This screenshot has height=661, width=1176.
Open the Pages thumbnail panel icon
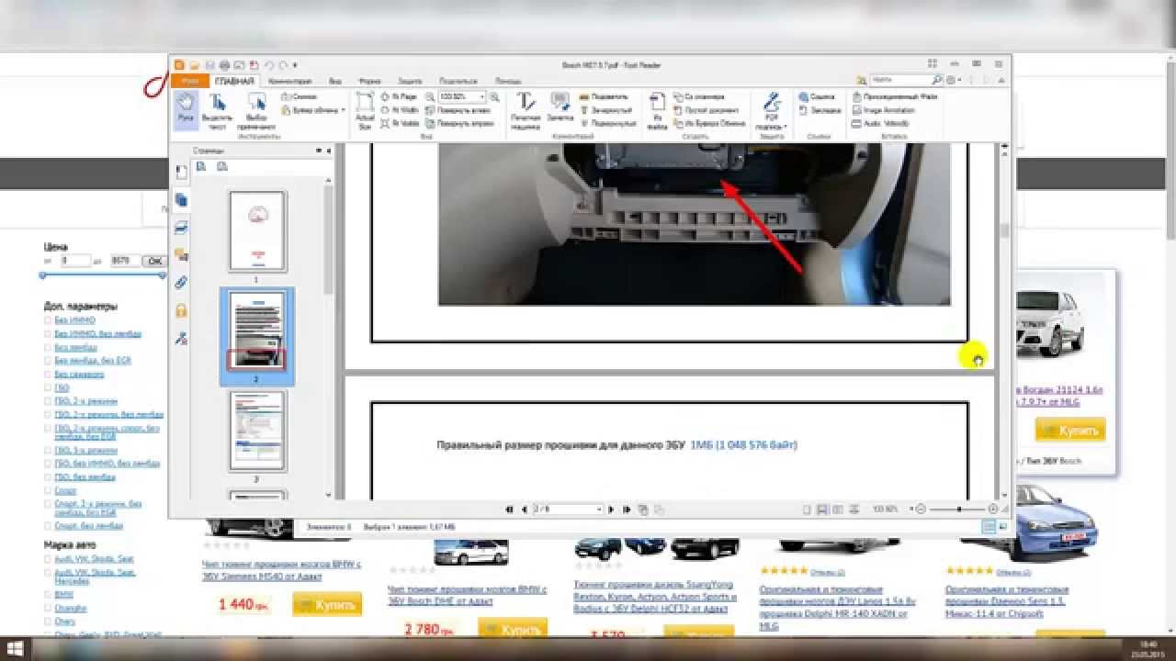(181, 199)
